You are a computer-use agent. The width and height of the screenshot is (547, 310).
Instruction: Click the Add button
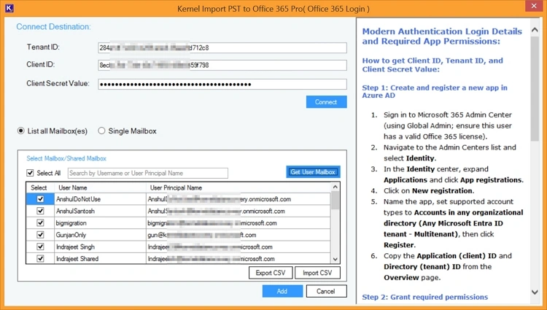(282, 291)
